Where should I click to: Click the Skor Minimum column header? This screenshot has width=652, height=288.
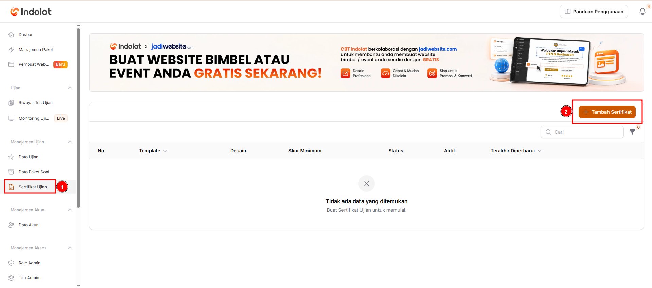point(305,151)
